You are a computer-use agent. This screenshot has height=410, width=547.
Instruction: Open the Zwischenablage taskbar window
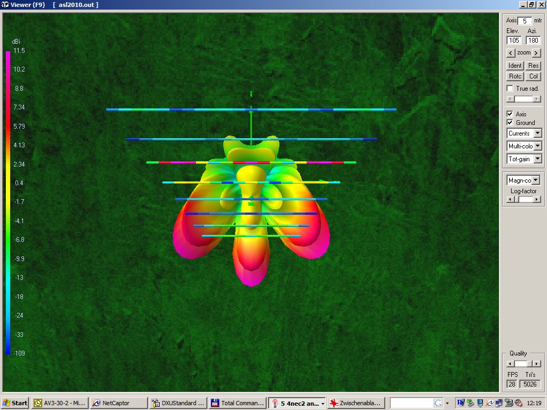[356, 403]
